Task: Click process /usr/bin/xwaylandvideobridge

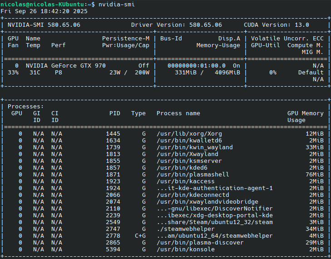Action: tap(207, 202)
